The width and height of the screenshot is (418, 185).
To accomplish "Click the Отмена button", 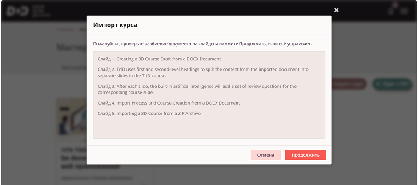I will [265, 155].
